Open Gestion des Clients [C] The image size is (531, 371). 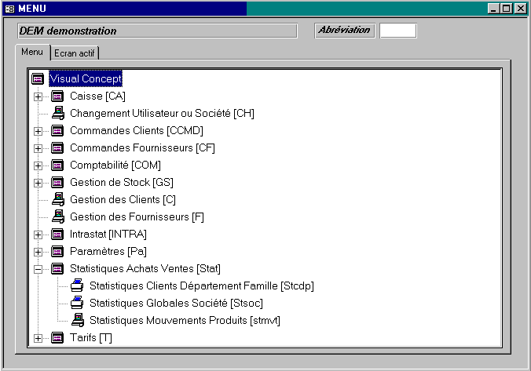point(123,200)
